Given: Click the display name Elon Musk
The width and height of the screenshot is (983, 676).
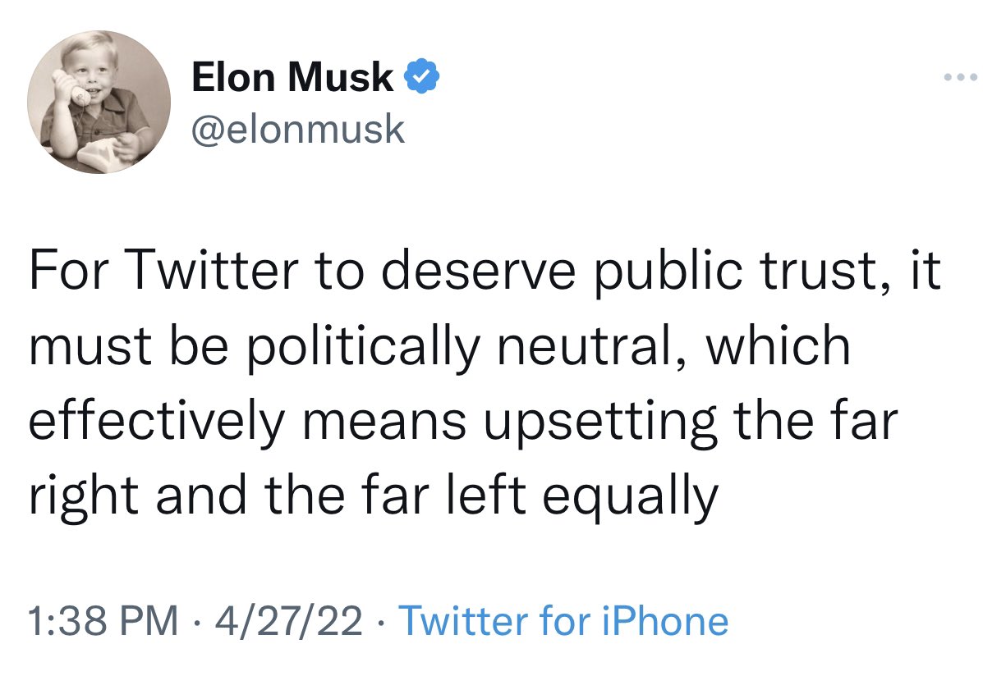Looking at the screenshot, I should pyautogui.click(x=293, y=78).
